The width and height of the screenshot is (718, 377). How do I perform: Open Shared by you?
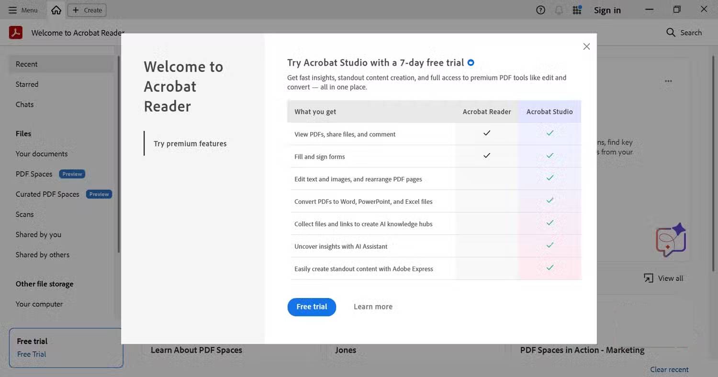pyautogui.click(x=38, y=234)
